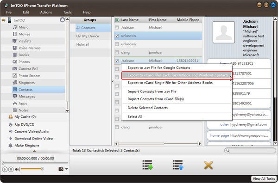Click the sidebar scroll down arrow
Image resolution: width=278 pixels, height=183 pixels.
(x=67, y=111)
